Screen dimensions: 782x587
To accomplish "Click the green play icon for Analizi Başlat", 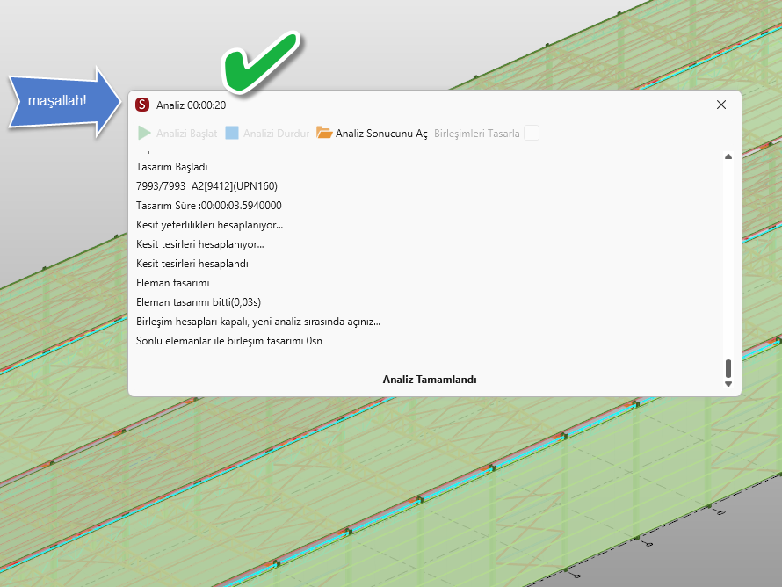I will point(144,134).
